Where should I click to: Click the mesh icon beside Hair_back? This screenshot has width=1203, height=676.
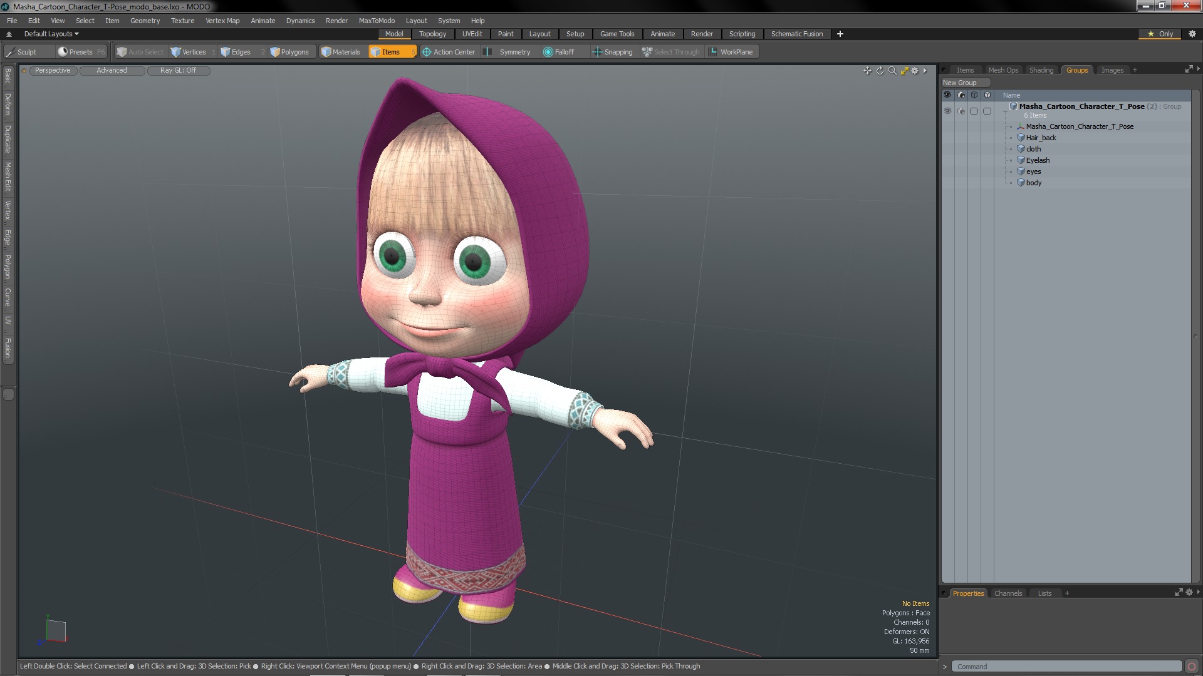1021,138
